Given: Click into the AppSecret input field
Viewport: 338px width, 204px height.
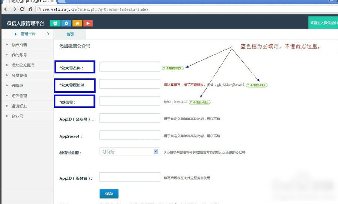Looking at the screenshot, I should (130, 135).
